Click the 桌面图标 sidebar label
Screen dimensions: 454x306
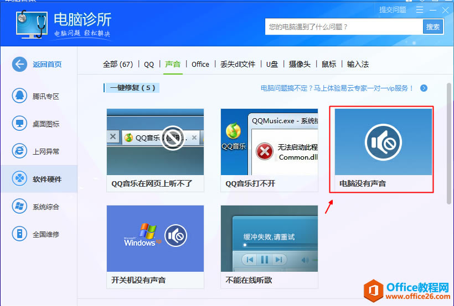[x=46, y=124]
